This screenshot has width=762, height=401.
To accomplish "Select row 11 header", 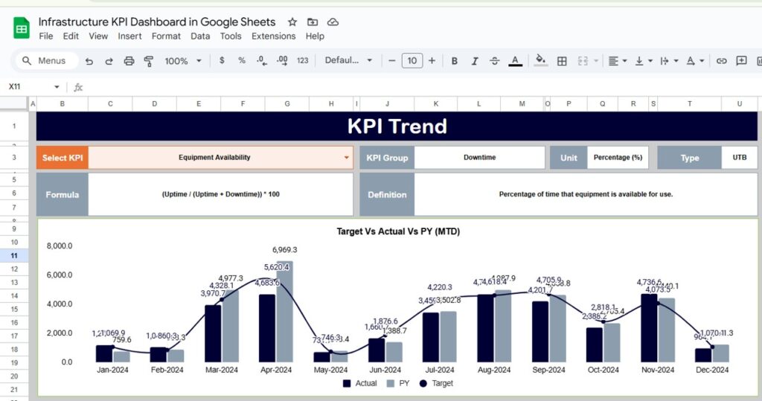I will pyautogui.click(x=14, y=256).
